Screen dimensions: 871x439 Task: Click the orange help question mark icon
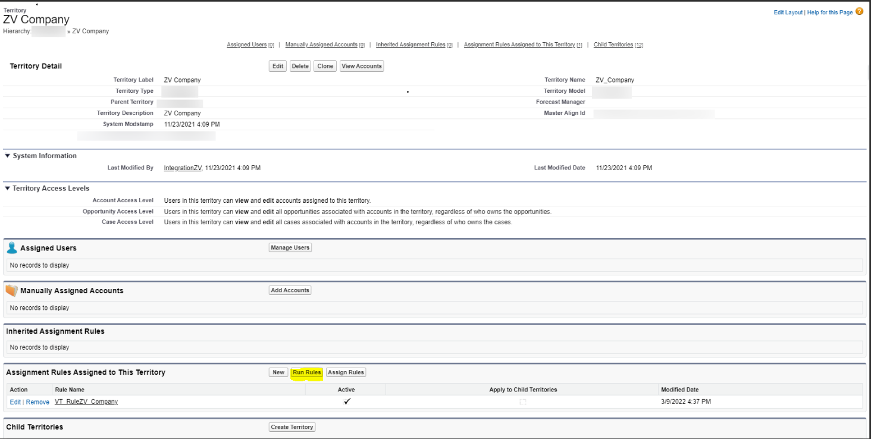click(859, 11)
